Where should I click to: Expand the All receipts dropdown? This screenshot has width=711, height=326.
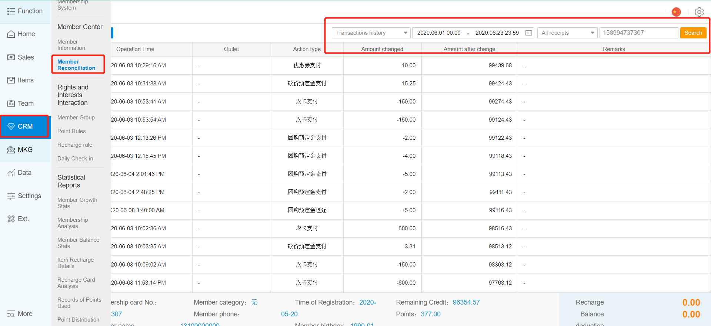coord(567,33)
